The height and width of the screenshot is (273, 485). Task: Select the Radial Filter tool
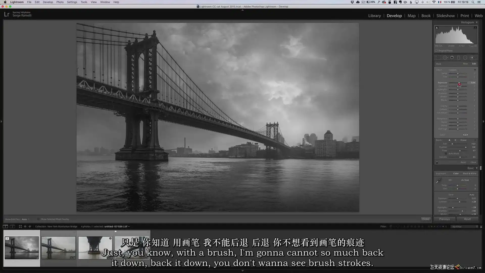pyautogui.click(x=465, y=58)
